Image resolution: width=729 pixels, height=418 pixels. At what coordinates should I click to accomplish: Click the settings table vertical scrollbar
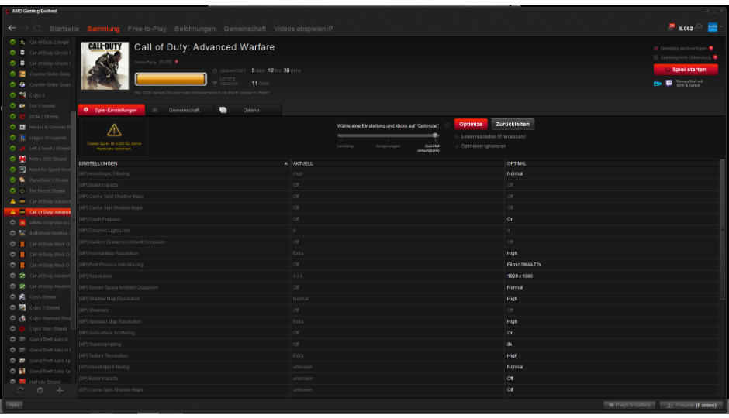[722, 230]
